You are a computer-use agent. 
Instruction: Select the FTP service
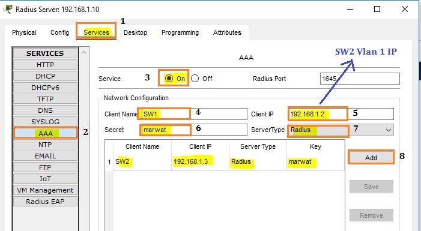tap(45, 167)
